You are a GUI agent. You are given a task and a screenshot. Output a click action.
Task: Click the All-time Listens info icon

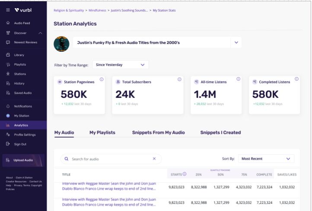(238, 79)
